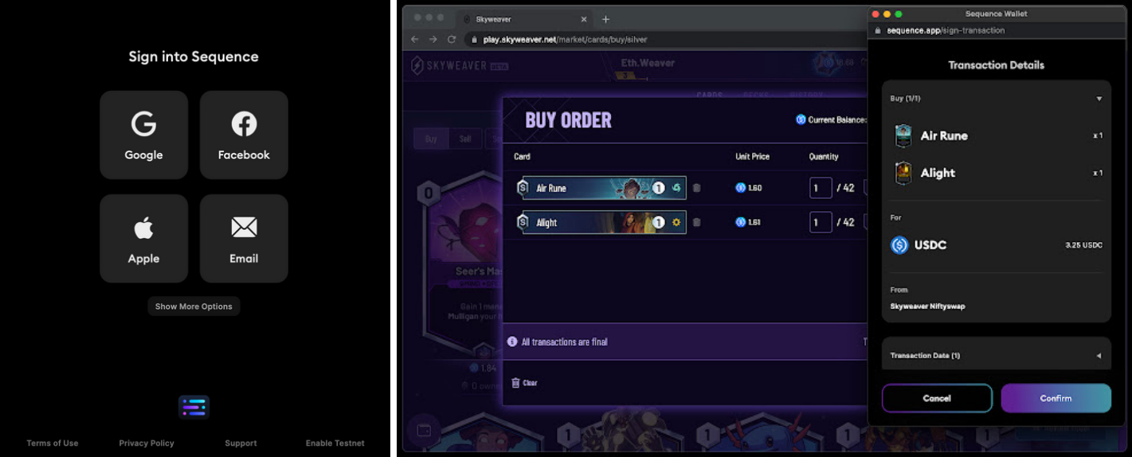This screenshot has height=457, width=1132.
Task: Select the Alight card row
Action: [x=601, y=222]
